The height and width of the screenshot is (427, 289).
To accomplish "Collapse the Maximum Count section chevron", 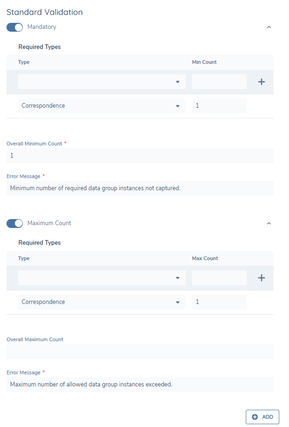I will click(269, 223).
